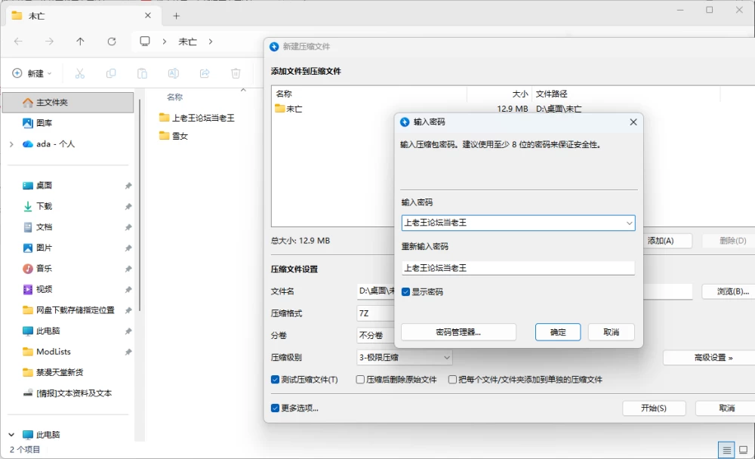
Task: Expand the ada - 个人 OneDrive tree item
Action: pyautogui.click(x=11, y=144)
